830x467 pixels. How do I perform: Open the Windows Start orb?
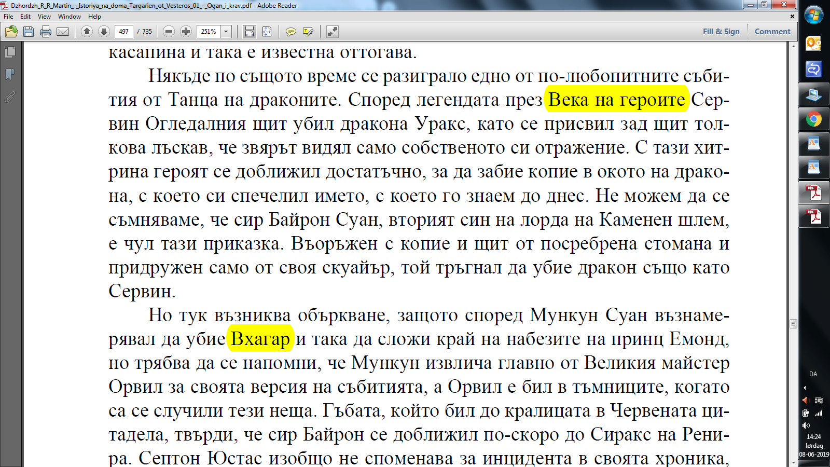point(814,15)
